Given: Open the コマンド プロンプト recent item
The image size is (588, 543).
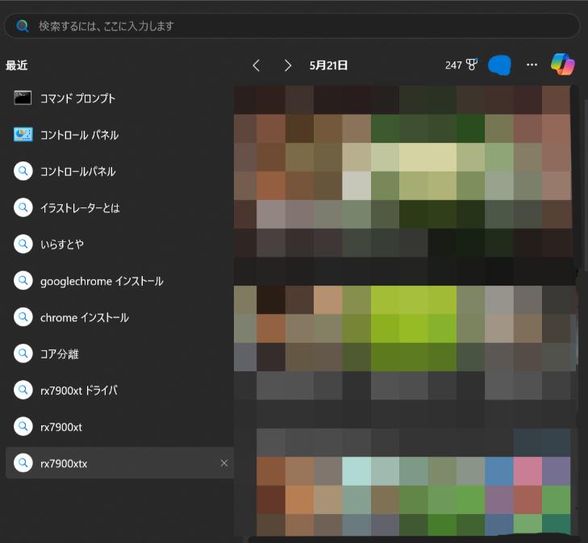Looking at the screenshot, I should point(119,98).
